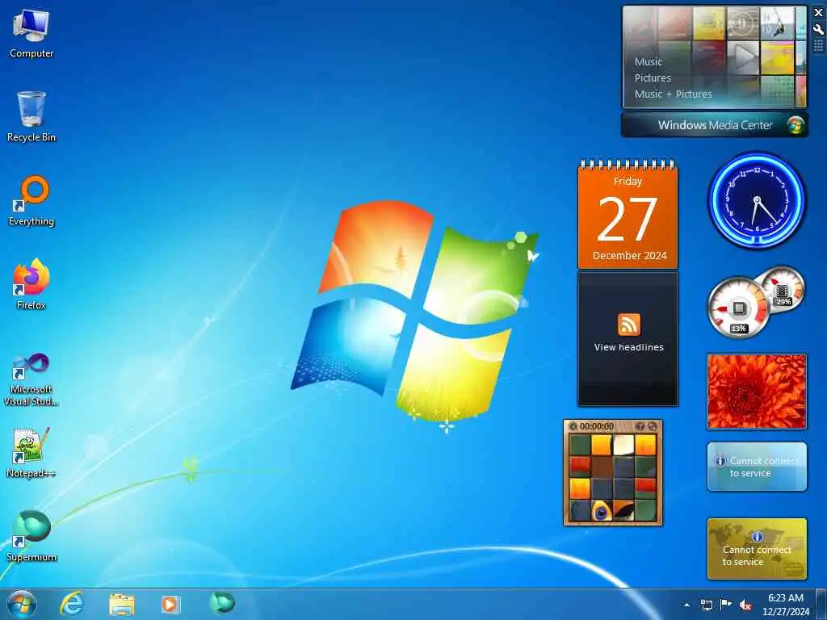
Task: Open the taskbar clock showing 6:23 AM
Action: [785, 605]
